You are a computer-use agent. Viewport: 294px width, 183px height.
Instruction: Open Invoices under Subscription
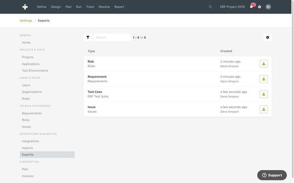[28, 176]
